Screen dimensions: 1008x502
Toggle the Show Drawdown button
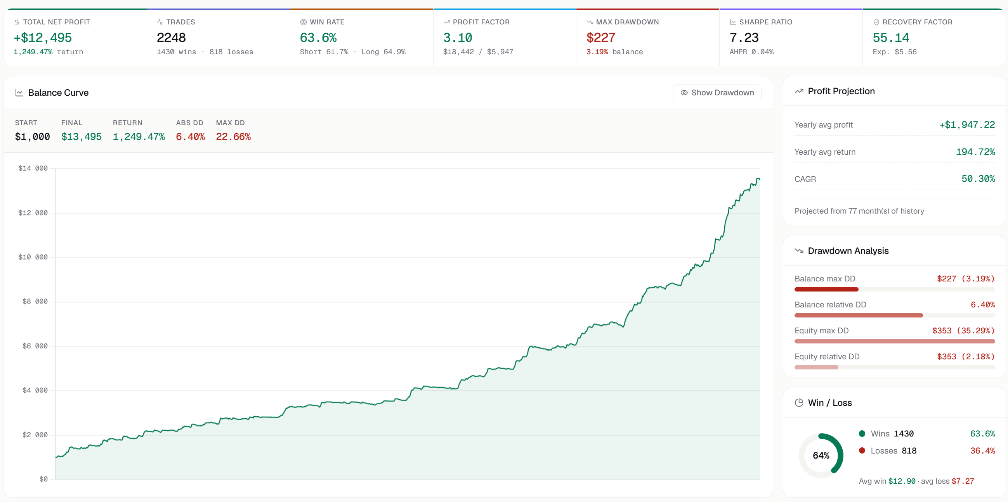point(717,93)
